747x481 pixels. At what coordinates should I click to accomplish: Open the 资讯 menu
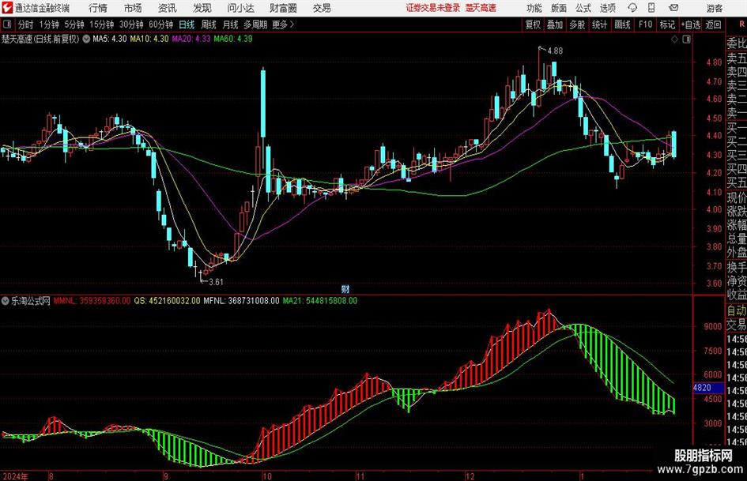(168, 8)
